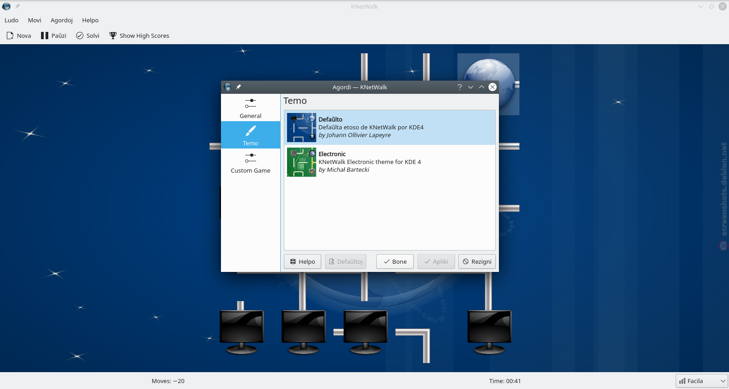Click the Helpo button in dialog
Screen dimensions: 729x389
(x=303, y=261)
